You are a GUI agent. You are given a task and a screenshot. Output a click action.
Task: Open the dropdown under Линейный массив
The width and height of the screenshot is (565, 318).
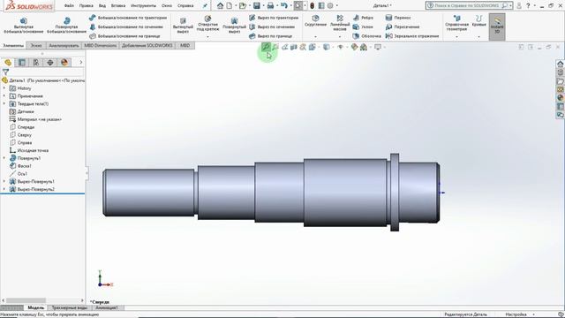point(340,37)
